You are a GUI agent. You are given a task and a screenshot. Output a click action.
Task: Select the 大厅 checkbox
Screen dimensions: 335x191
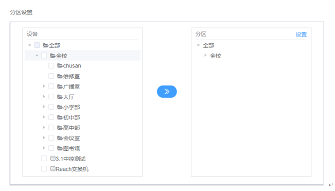coord(51,97)
